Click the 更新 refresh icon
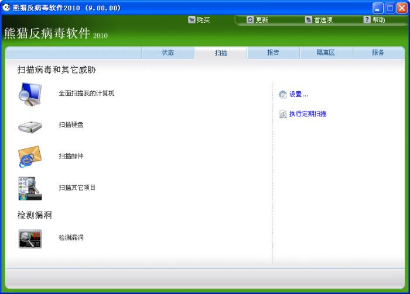The width and height of the screenshot is (410, 294). point(250,19)
